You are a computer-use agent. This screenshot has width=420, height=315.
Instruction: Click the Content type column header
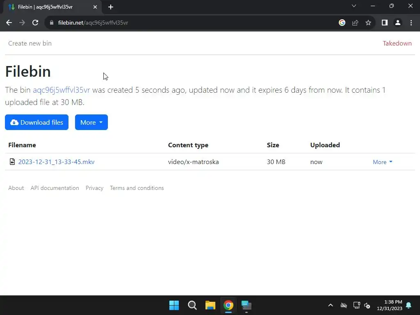click(188, 145)
